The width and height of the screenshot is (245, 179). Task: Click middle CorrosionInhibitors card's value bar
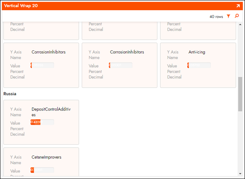121,65
